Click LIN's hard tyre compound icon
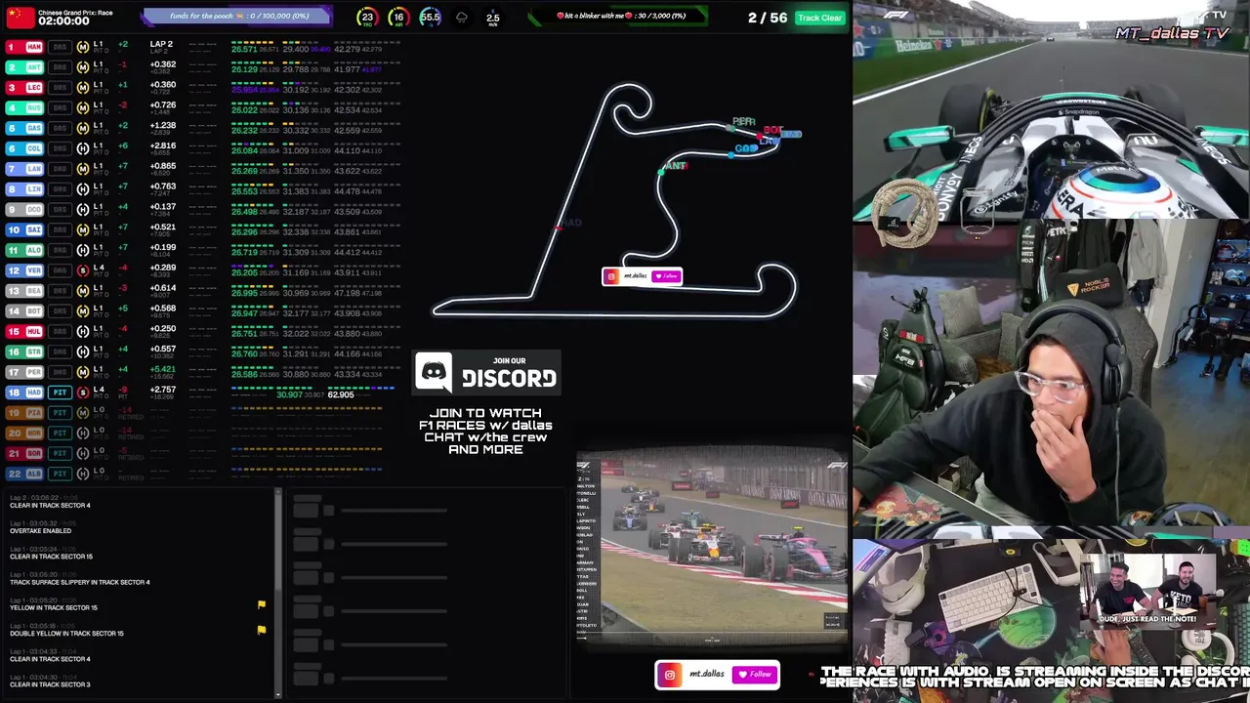 [83, 189]
